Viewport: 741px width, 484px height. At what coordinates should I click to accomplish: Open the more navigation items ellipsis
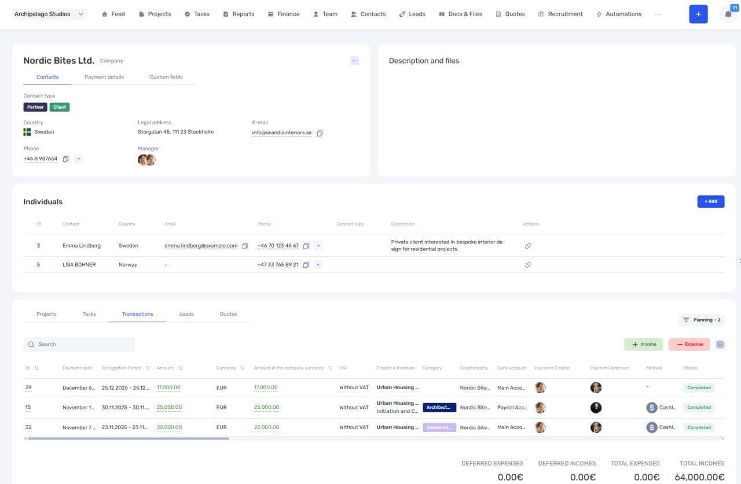tap(658, 14)
